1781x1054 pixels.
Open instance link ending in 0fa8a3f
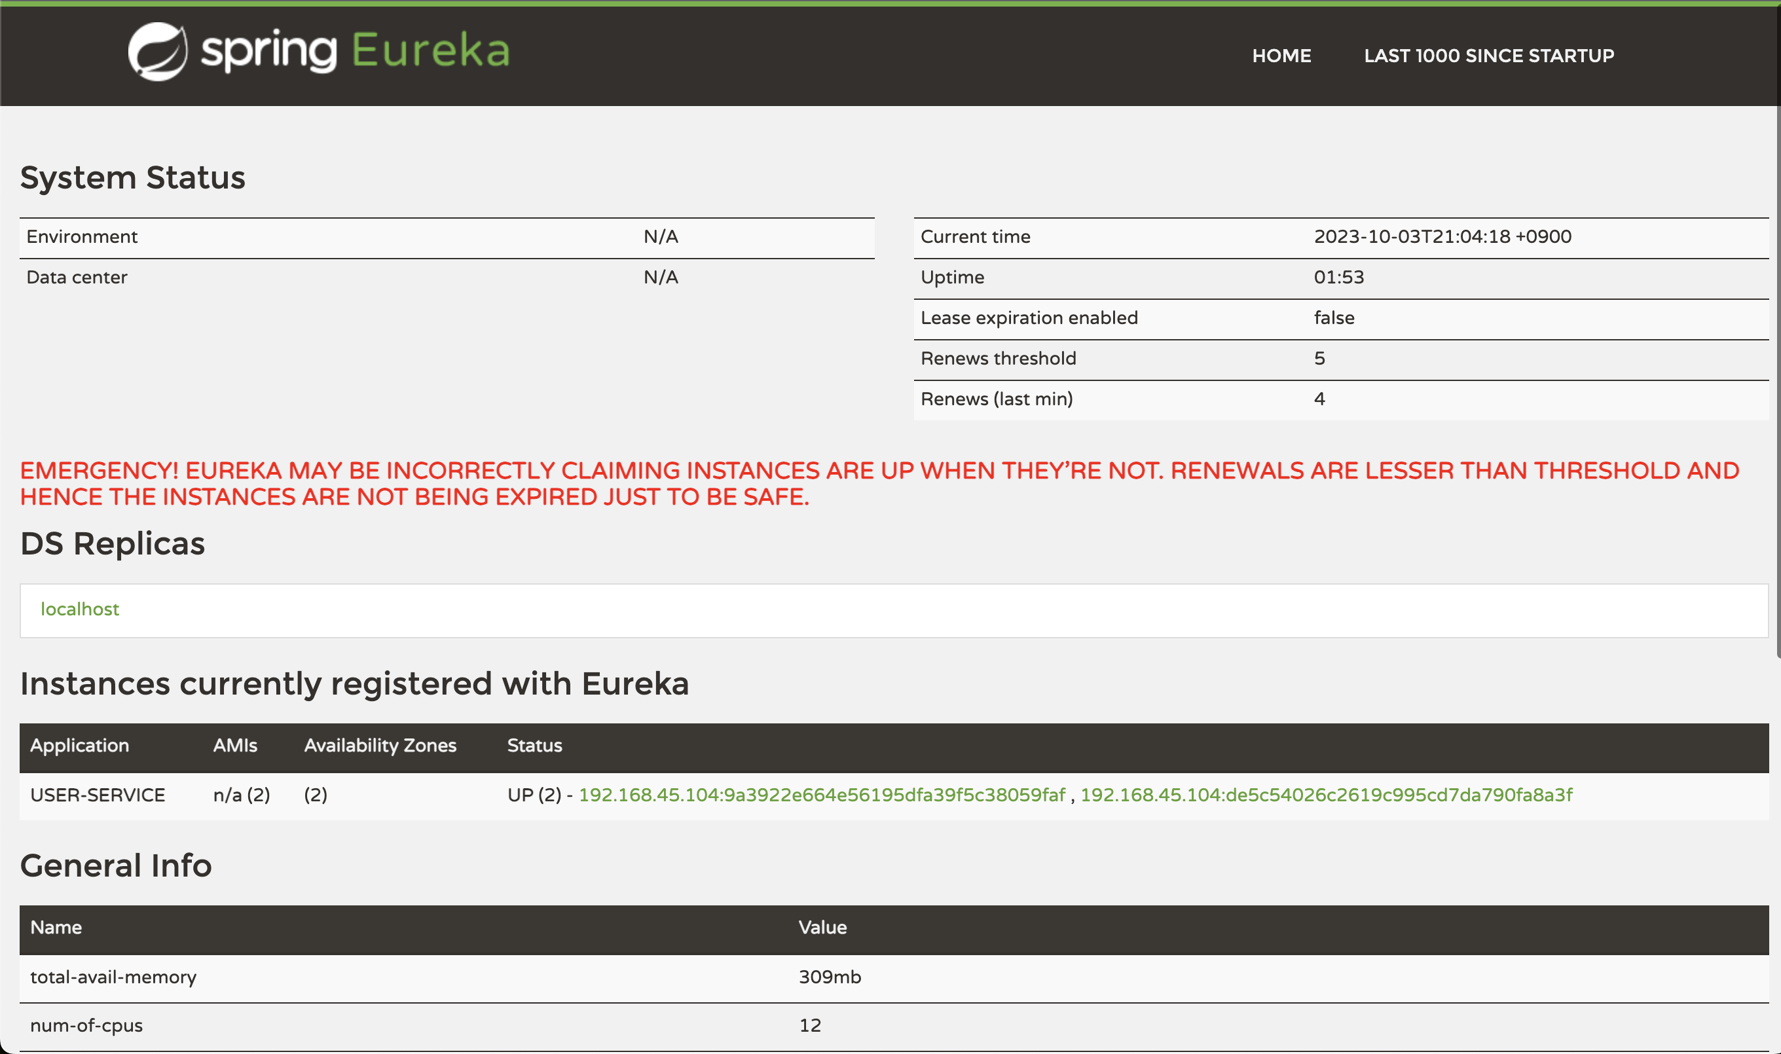(1326, 794)
